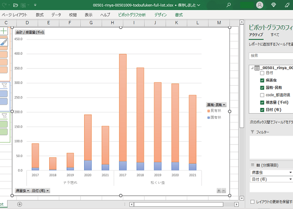Image resolution: width=293 pixels, height=209 pixels.
Task: Open the ページ レイアウト ribbon tab
Action: click(14, 15)
